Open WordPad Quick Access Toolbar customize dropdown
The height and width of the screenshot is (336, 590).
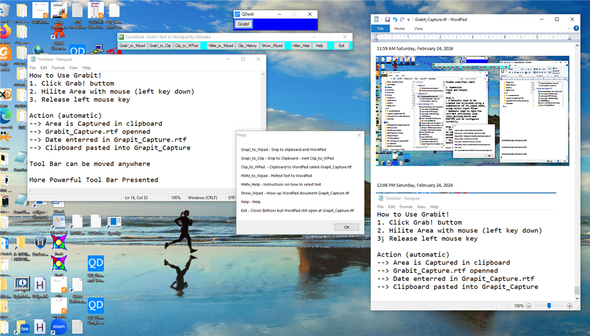[409, 20]
